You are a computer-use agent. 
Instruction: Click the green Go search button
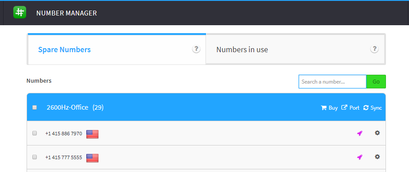376,82
